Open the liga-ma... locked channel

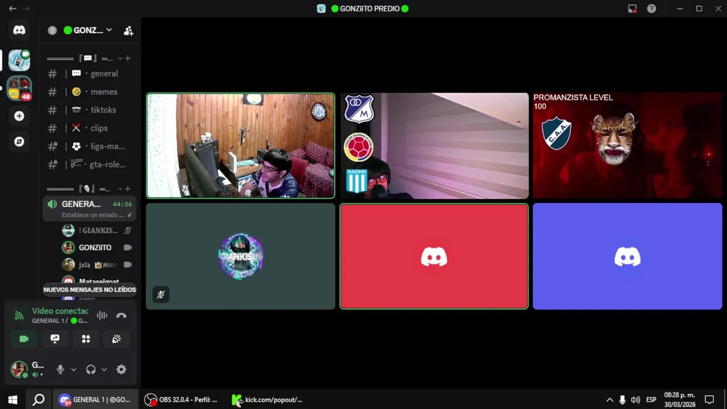click(x=90, y=147)
